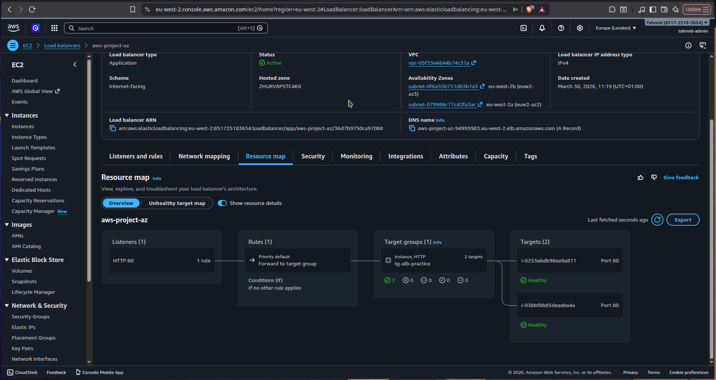Image resolution: width=716 pixels, height=380 pixels.
Task: Open Cookie preferences in footer
Action: coord(689,372)
